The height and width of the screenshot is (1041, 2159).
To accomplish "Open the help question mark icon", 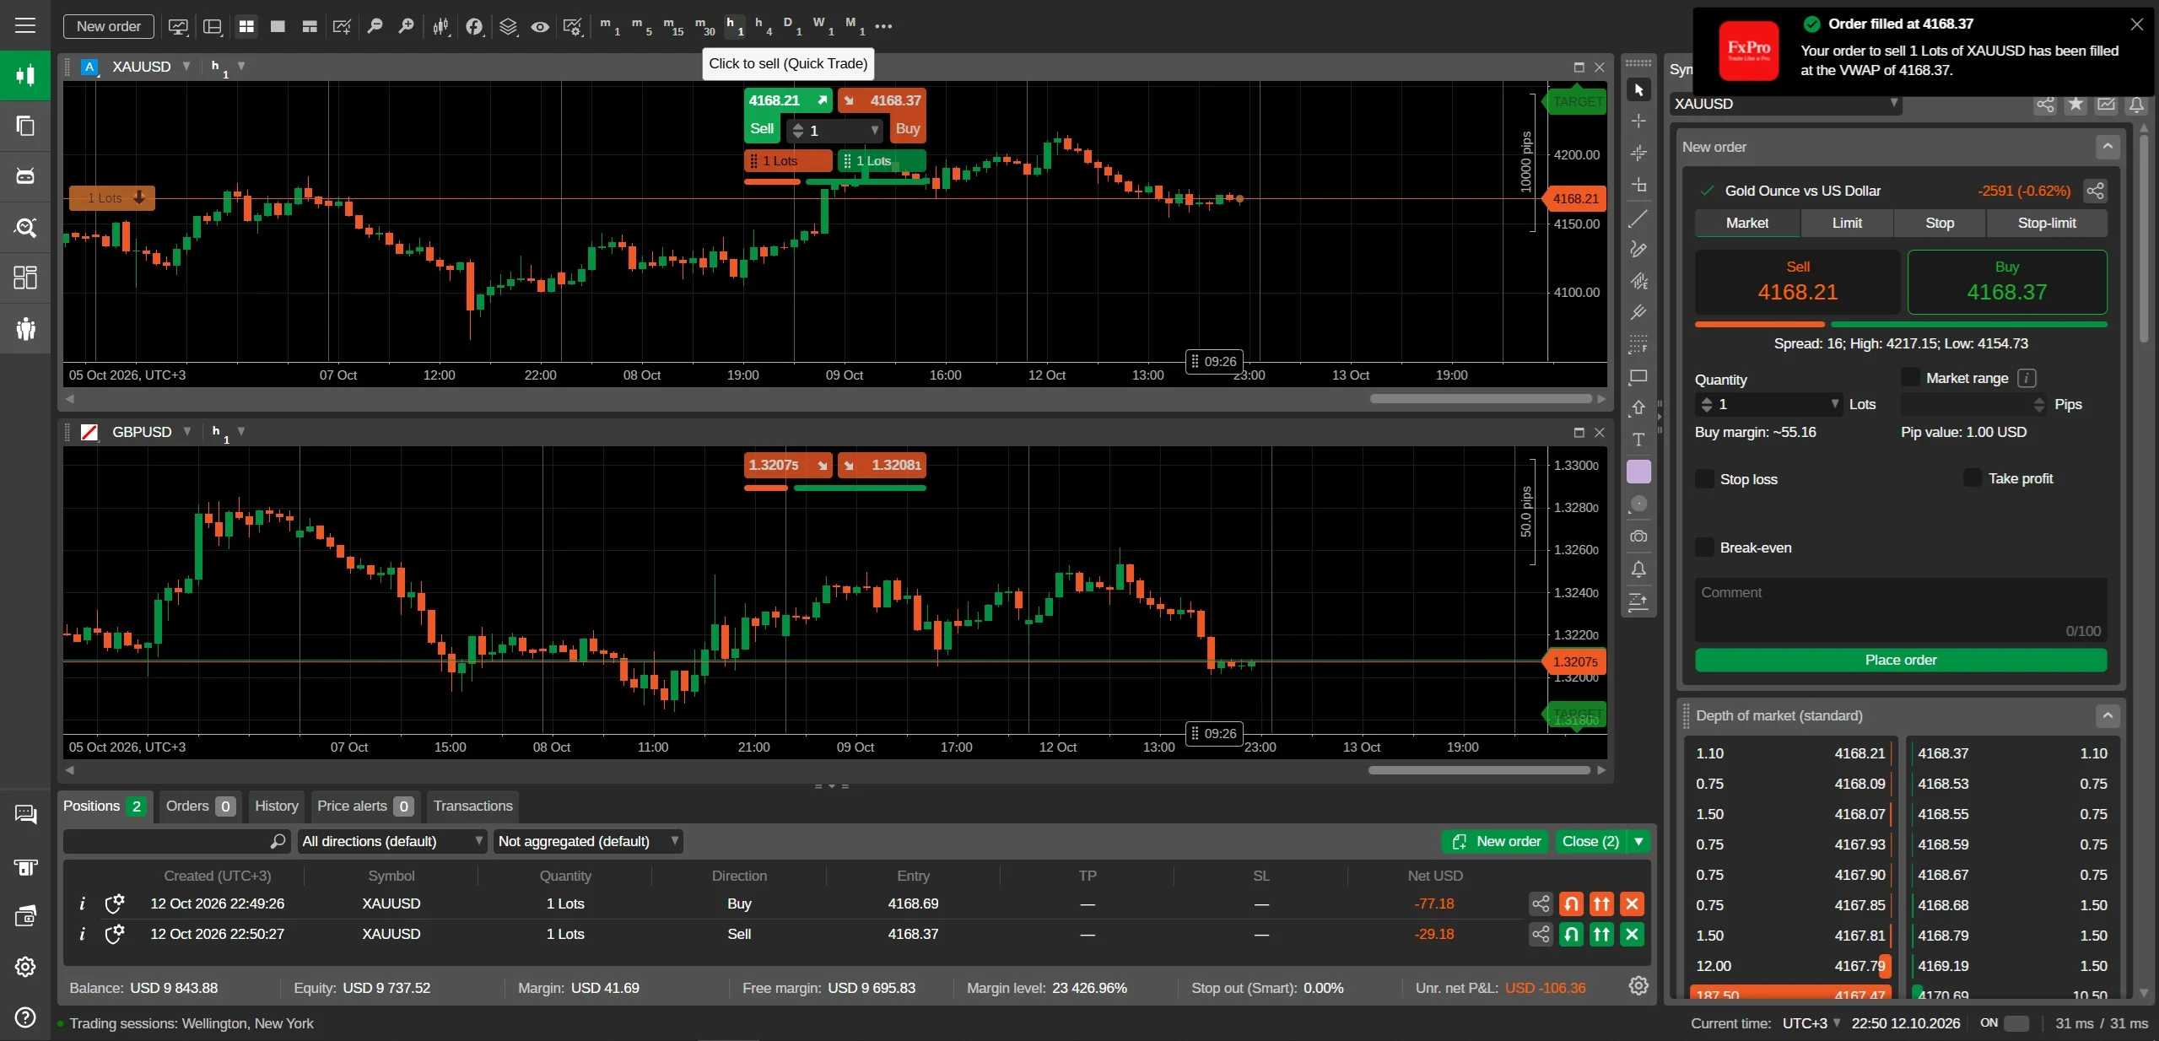I will pyautogui.click(x=25, y=1017).
